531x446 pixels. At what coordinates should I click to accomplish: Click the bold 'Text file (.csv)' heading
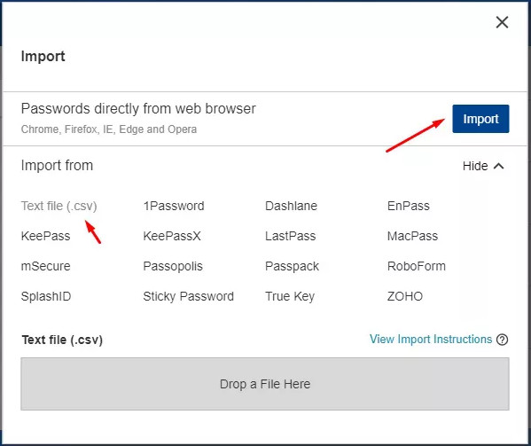click(x=62, y=340)
